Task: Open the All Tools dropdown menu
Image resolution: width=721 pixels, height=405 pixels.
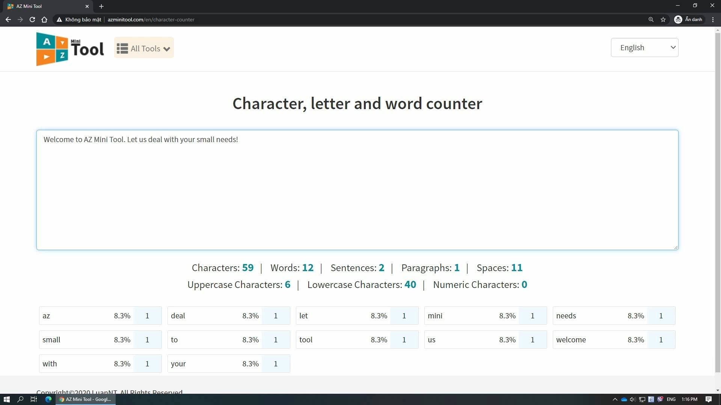Action: (x=144, y=48)
